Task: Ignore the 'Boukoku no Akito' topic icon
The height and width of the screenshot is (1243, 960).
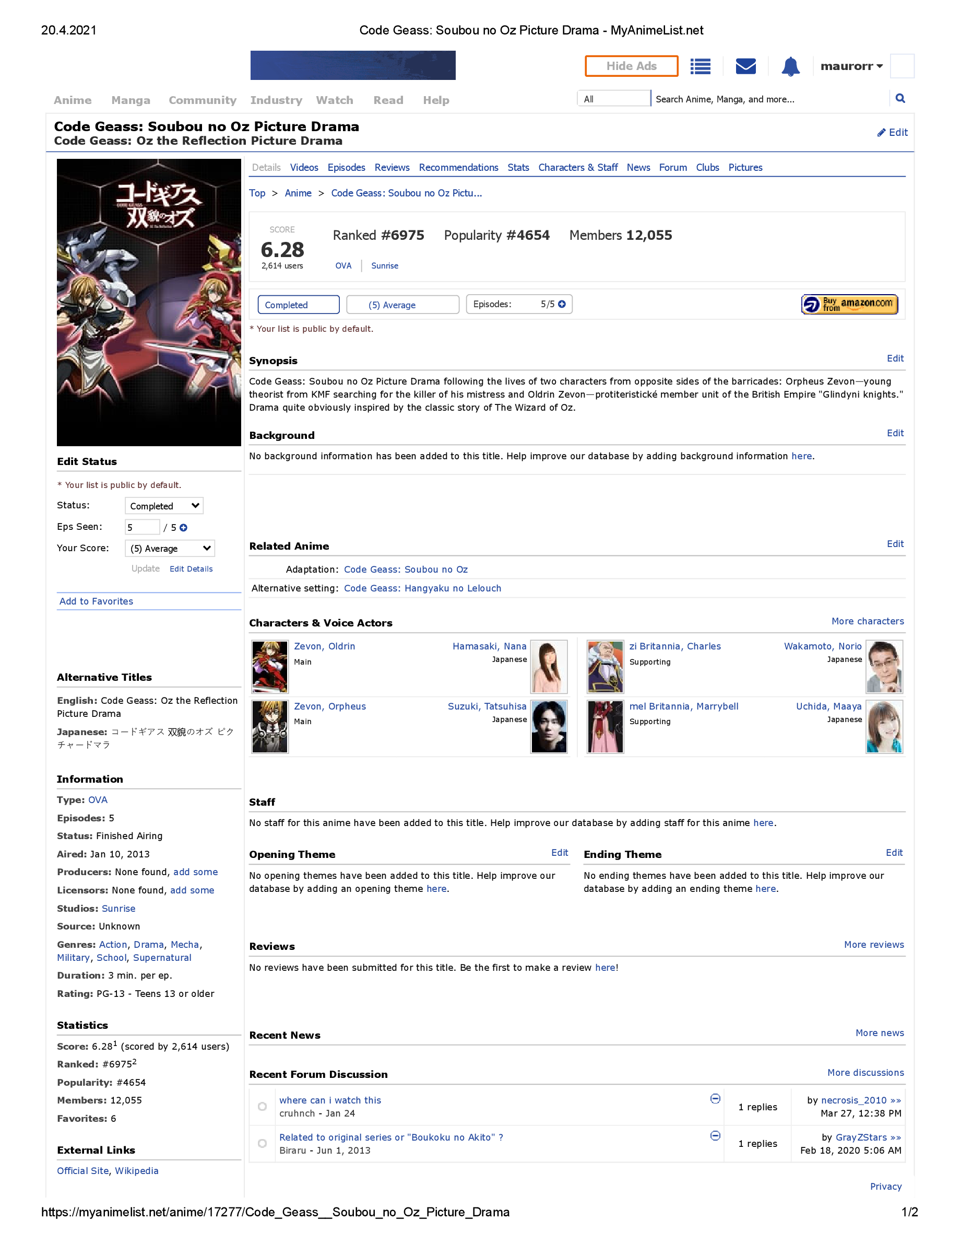Action: (x=716, y=1135)
